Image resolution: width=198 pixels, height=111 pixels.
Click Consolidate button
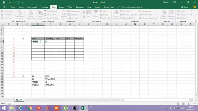pyautogui.click(x=145, y=11)
